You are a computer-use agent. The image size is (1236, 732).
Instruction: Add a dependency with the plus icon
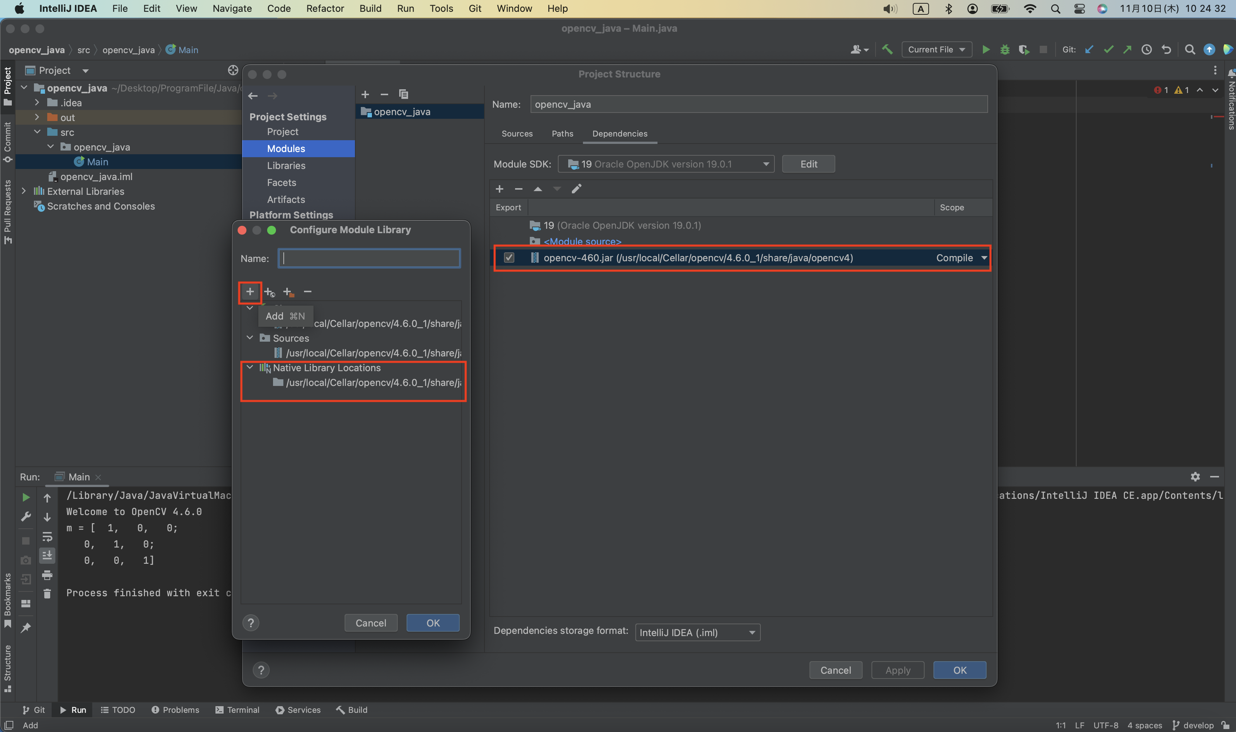pos(499,189)
